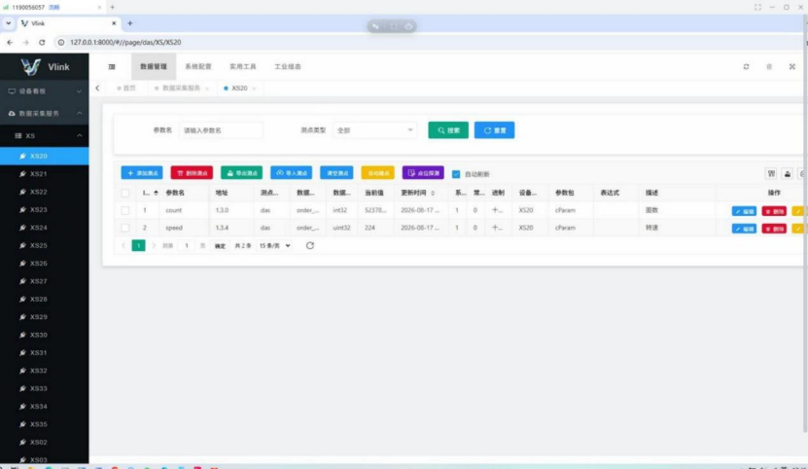Image resolution: width=808 pixels, height=469 pixels.
Task: Click the purple 点位探测 button
Action: 423,173
